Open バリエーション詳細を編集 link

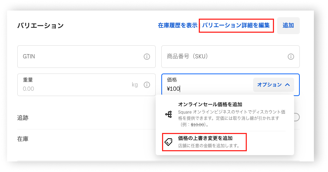click(x=236, y=25)
